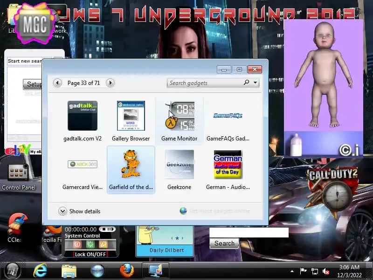373x280 pixels.
Task: Click the star rating in Daily Dilbert gadget
Action: (177, 238)
